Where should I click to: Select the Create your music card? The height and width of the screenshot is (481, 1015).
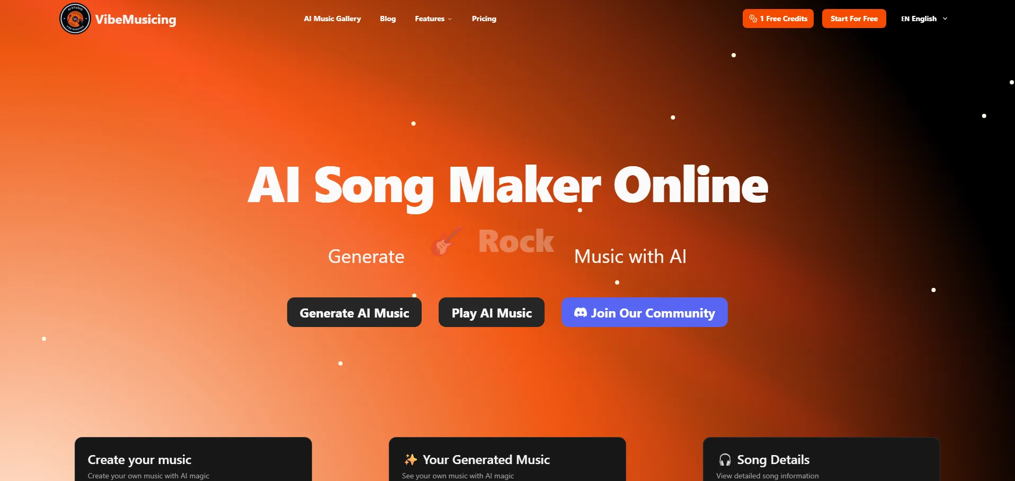(193, 459)
